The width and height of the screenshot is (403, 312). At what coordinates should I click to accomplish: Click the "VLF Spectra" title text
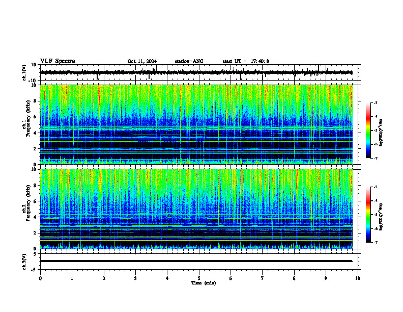pyautogui.click(x=57, y=61)
